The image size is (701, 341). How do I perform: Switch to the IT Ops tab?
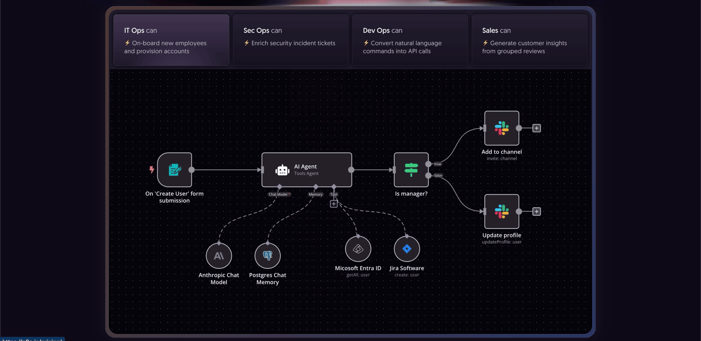171,40
